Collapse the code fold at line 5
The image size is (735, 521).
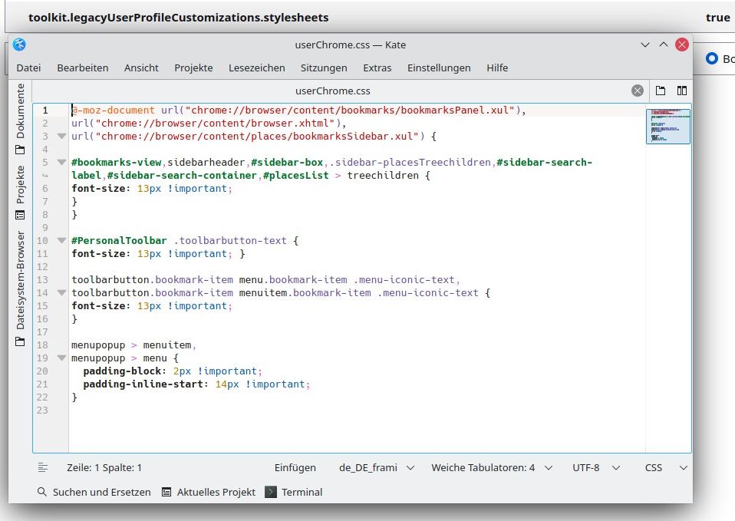pos(61,162)
